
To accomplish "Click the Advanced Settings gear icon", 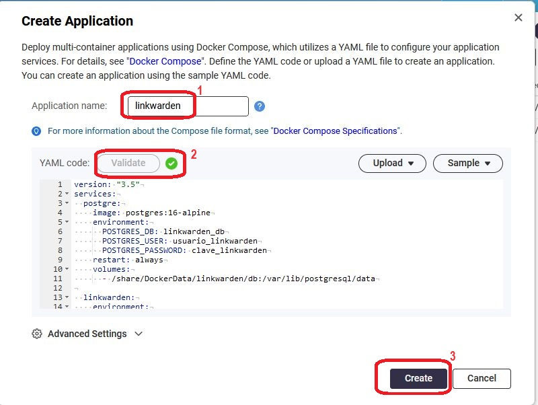I will pos(37,334).
